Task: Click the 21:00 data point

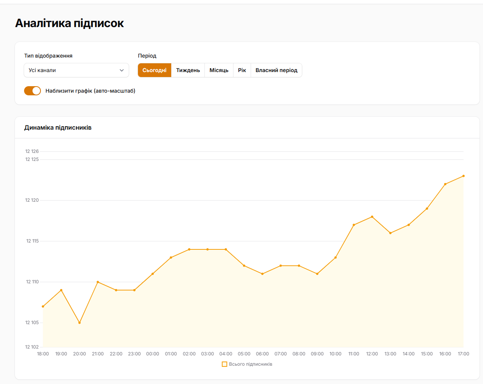Action: tap(98, 282)
